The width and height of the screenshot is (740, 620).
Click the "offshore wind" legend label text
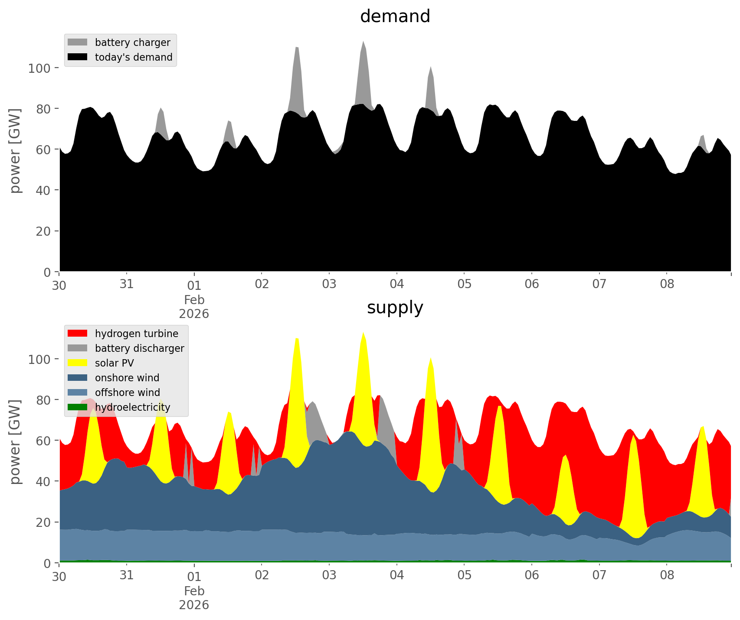click(x=128, y=393)
